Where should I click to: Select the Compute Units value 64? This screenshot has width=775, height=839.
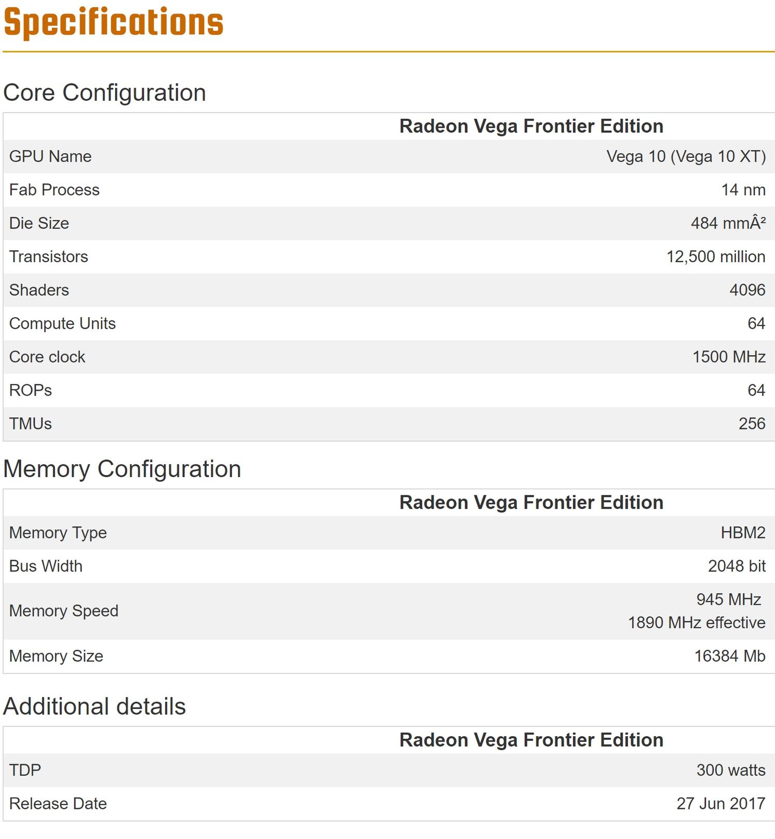pos(756,323)
